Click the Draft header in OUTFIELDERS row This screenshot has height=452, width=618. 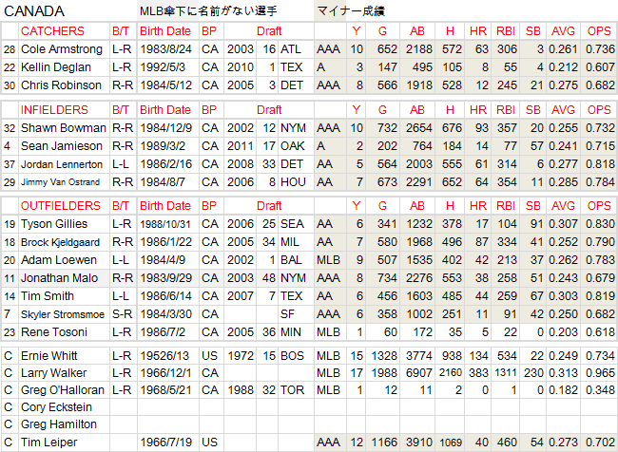click(269, 206)
